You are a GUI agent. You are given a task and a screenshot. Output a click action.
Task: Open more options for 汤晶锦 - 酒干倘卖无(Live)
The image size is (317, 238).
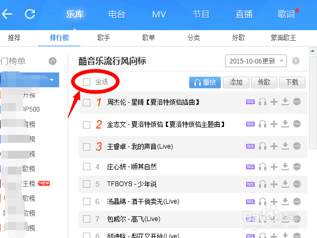297,202
